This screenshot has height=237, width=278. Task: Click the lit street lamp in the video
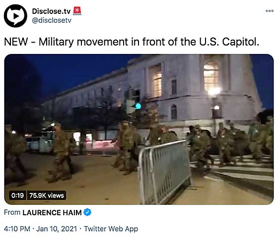[214, 92]
